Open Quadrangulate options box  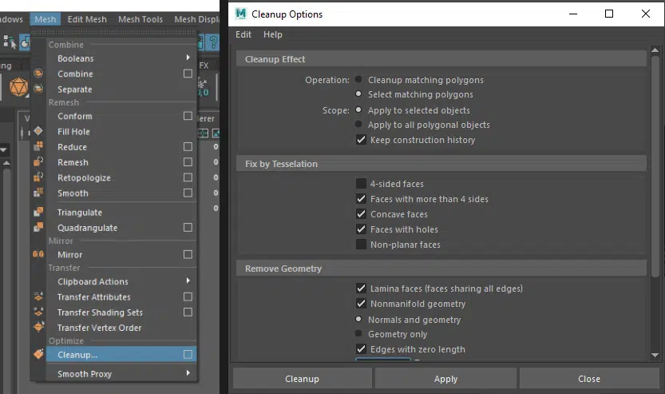click(x=188, y=227)
